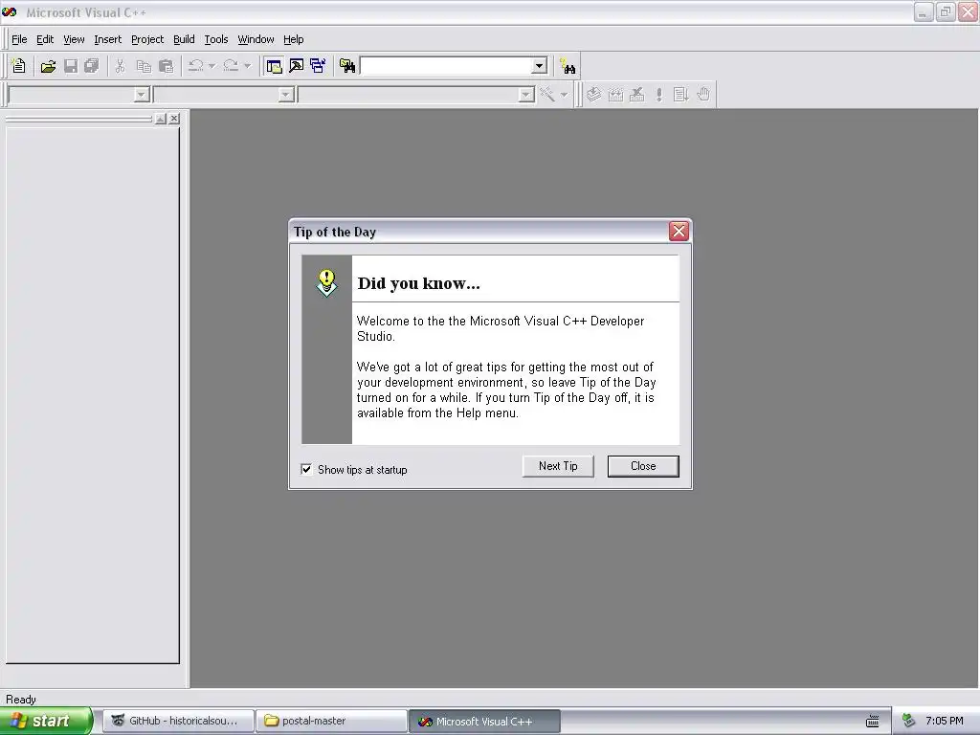Open the undo history dropdown arrow

(x=212, y=66)
